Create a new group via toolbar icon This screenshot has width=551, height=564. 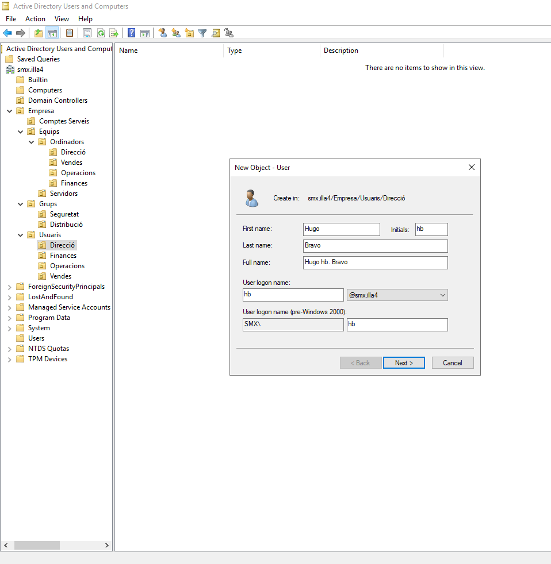(x=176, y=33)
